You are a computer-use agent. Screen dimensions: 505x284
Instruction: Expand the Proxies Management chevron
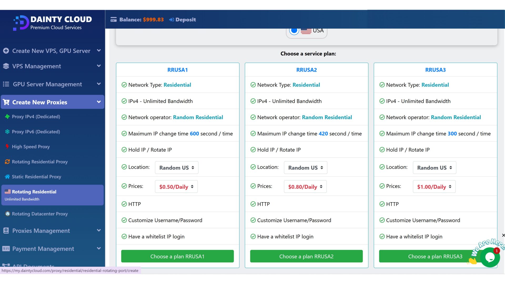pyautogui.click(x=99, y=230)
